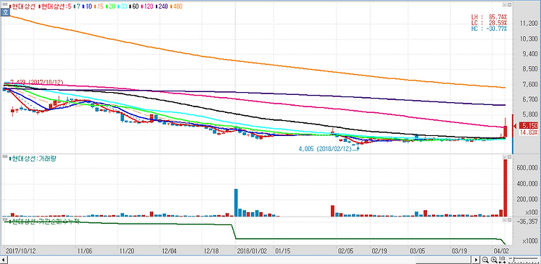541x264 pixels.
Task: Click the red price marker arrow beside 5,150
Action: (514, 127)
